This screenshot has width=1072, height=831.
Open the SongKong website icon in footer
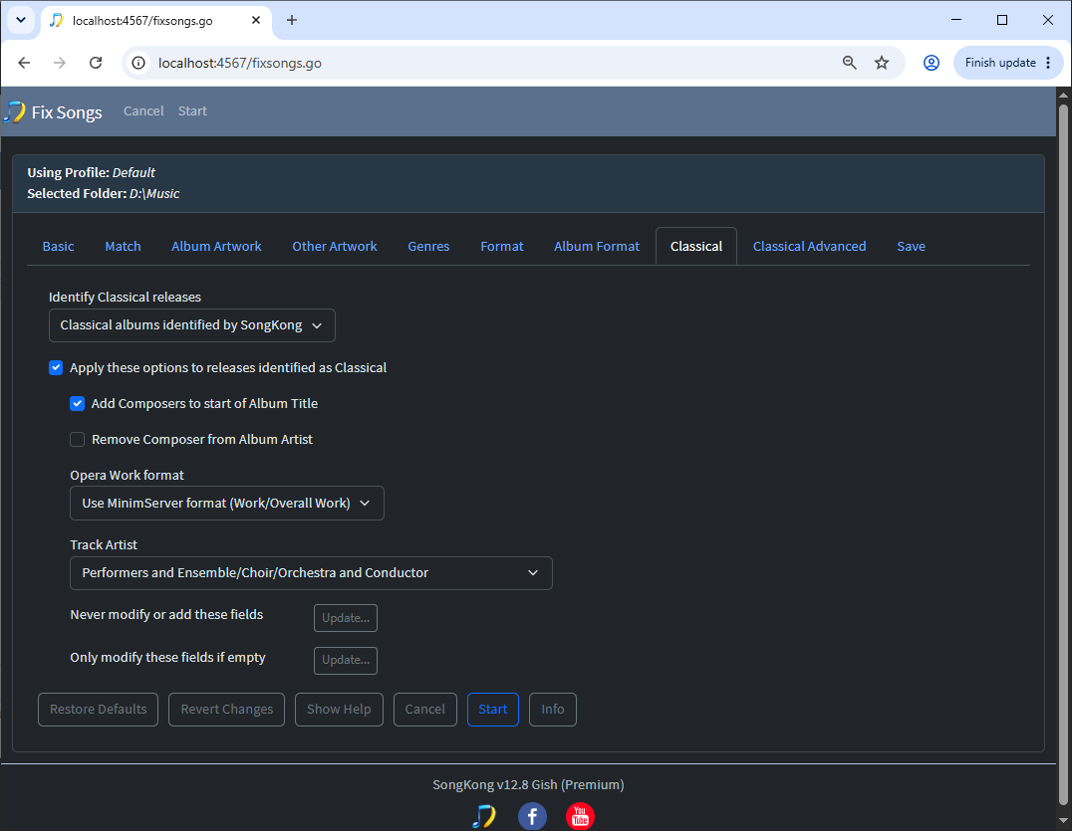pos(484,816)
